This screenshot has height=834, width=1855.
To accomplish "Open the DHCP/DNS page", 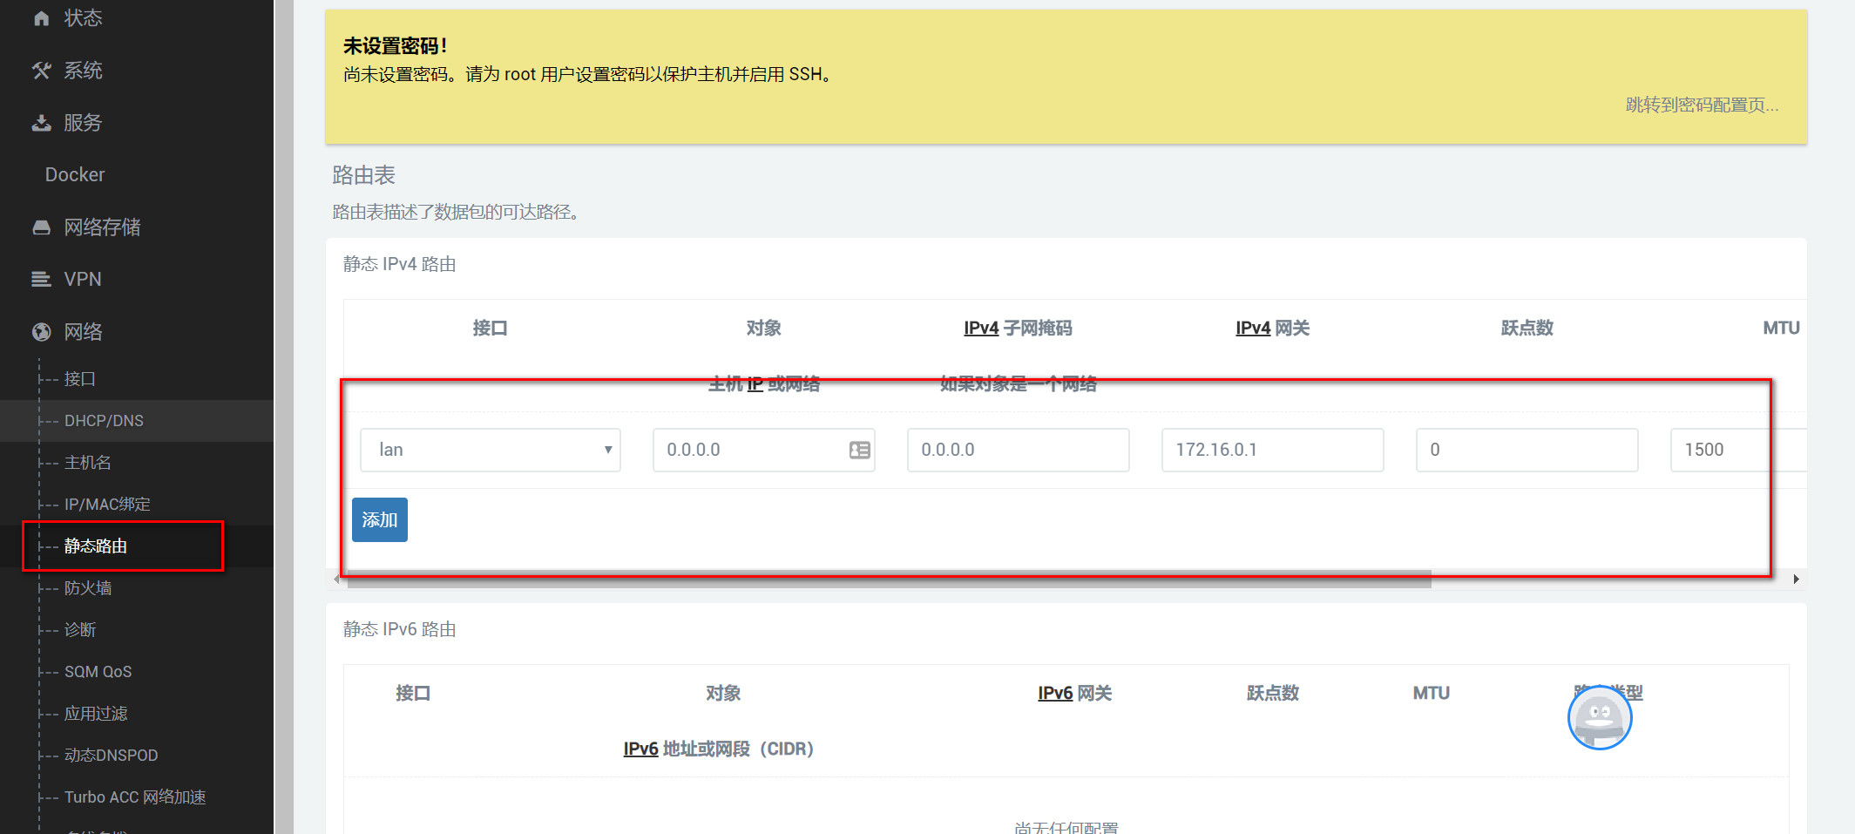I will pos(103,420).
